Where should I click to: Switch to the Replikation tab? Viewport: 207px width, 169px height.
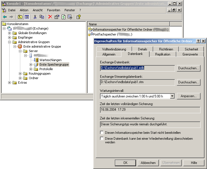pos(163,54)
